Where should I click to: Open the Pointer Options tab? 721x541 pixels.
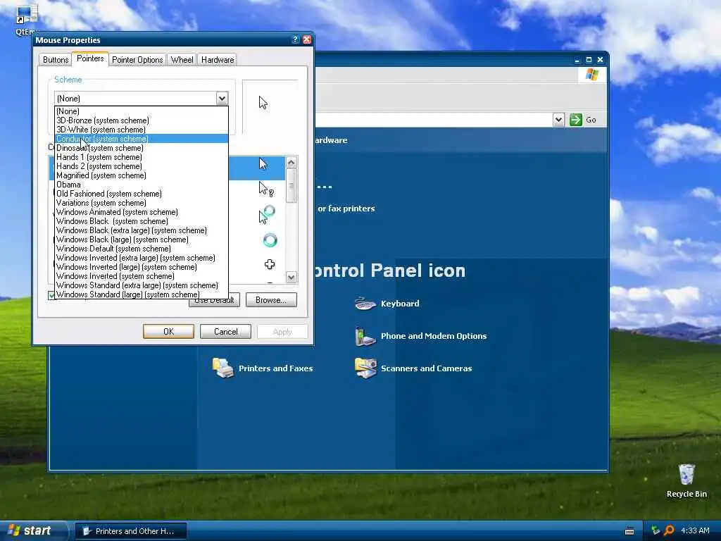click(x=137, y=60)
